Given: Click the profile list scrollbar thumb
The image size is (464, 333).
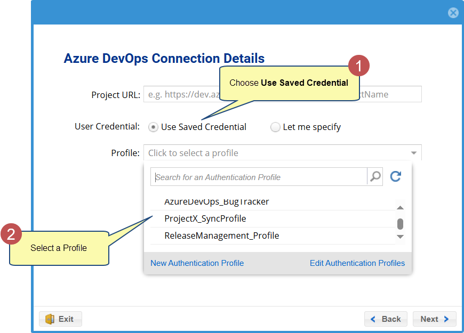Looking at the screenshot, I should (x=400, y=223).
